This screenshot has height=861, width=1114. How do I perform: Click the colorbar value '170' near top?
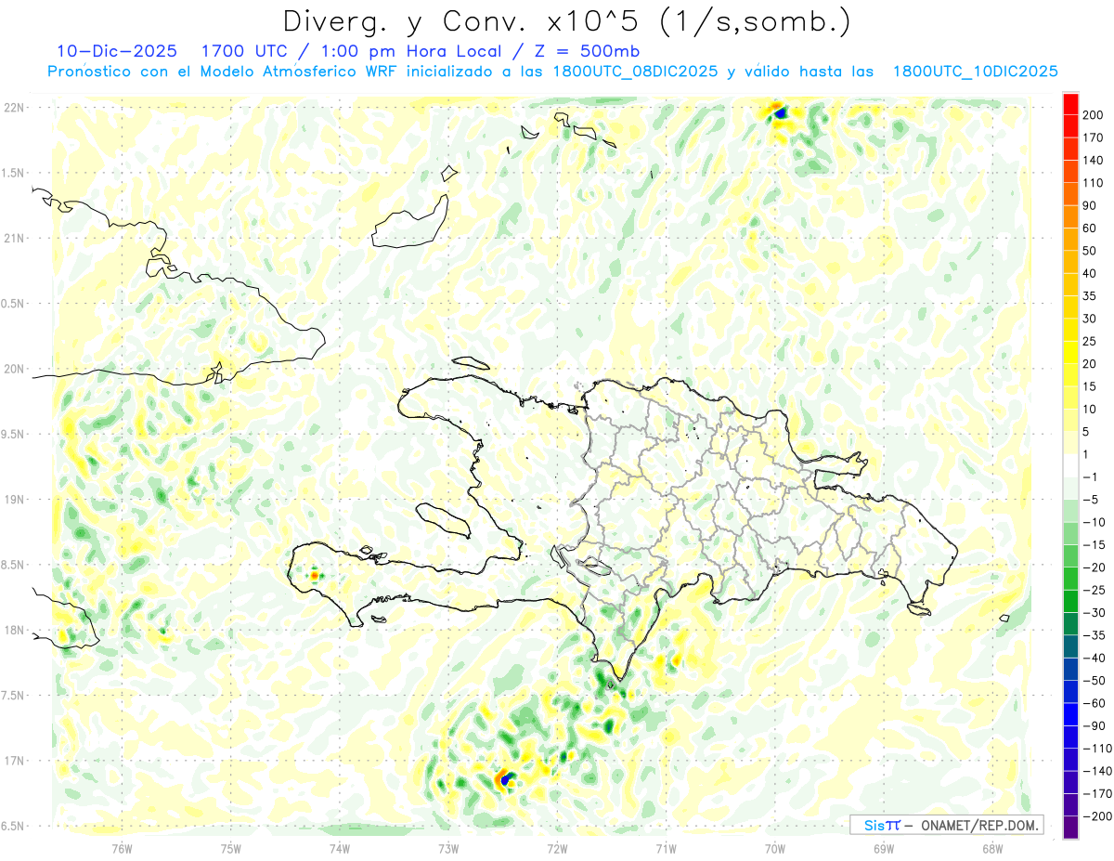click(x=1095, y=137)
